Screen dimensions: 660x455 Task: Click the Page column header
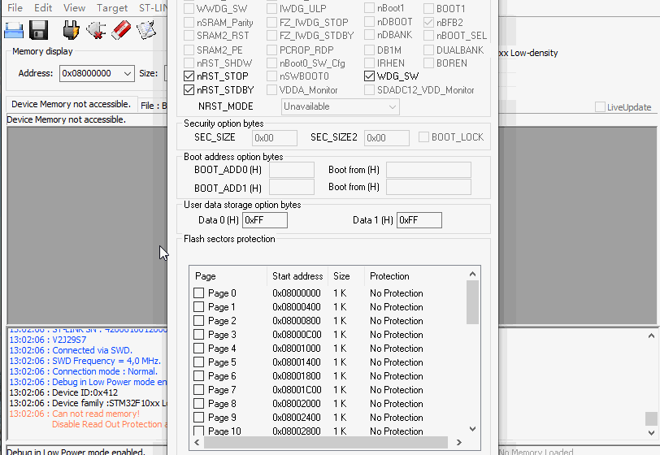(228, 276)
